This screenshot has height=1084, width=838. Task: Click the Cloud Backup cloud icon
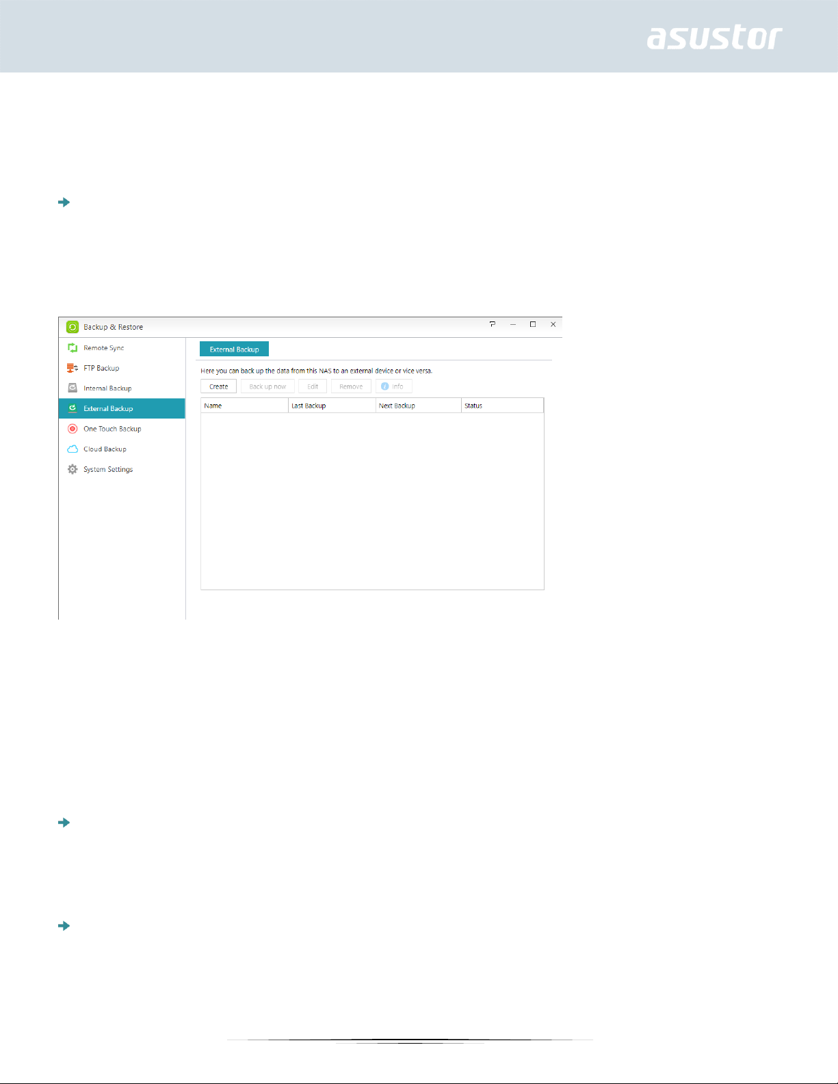(x=73, y=449)
